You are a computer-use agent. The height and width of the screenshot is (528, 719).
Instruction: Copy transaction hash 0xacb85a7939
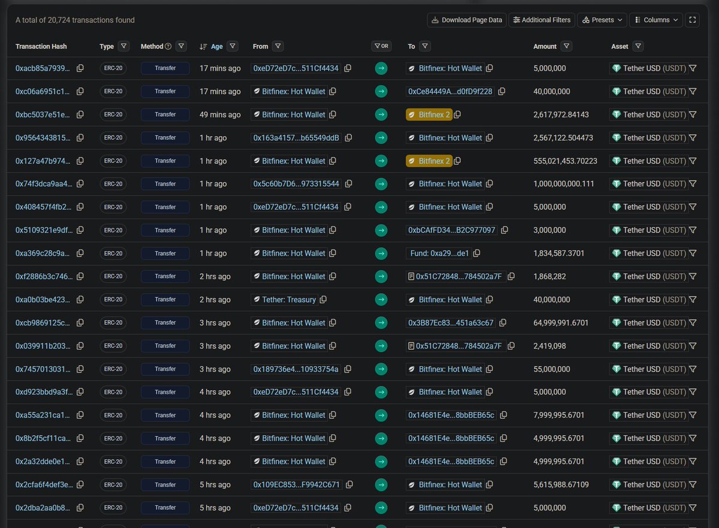pyautogui.click(x=80, y=68)
